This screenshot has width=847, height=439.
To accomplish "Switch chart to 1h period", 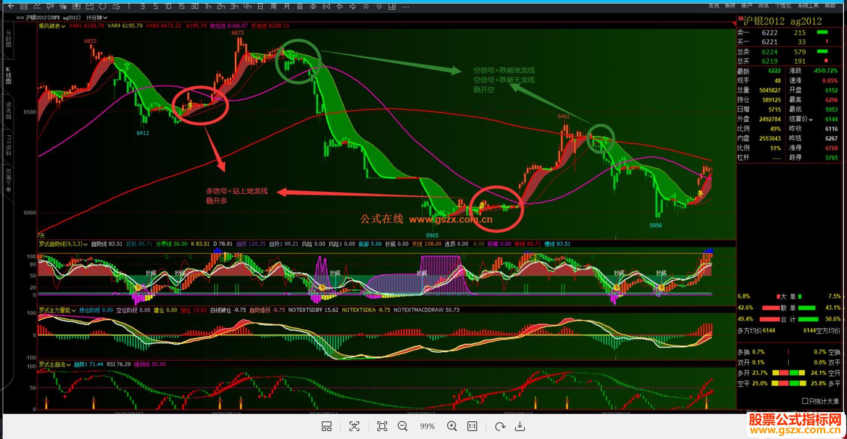I will point(208,6).
